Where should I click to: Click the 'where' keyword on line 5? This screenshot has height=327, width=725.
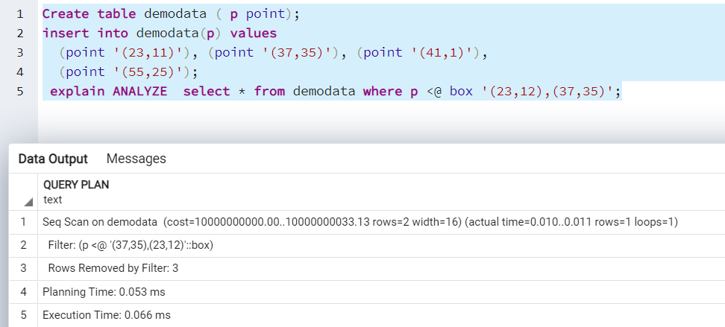383,92
